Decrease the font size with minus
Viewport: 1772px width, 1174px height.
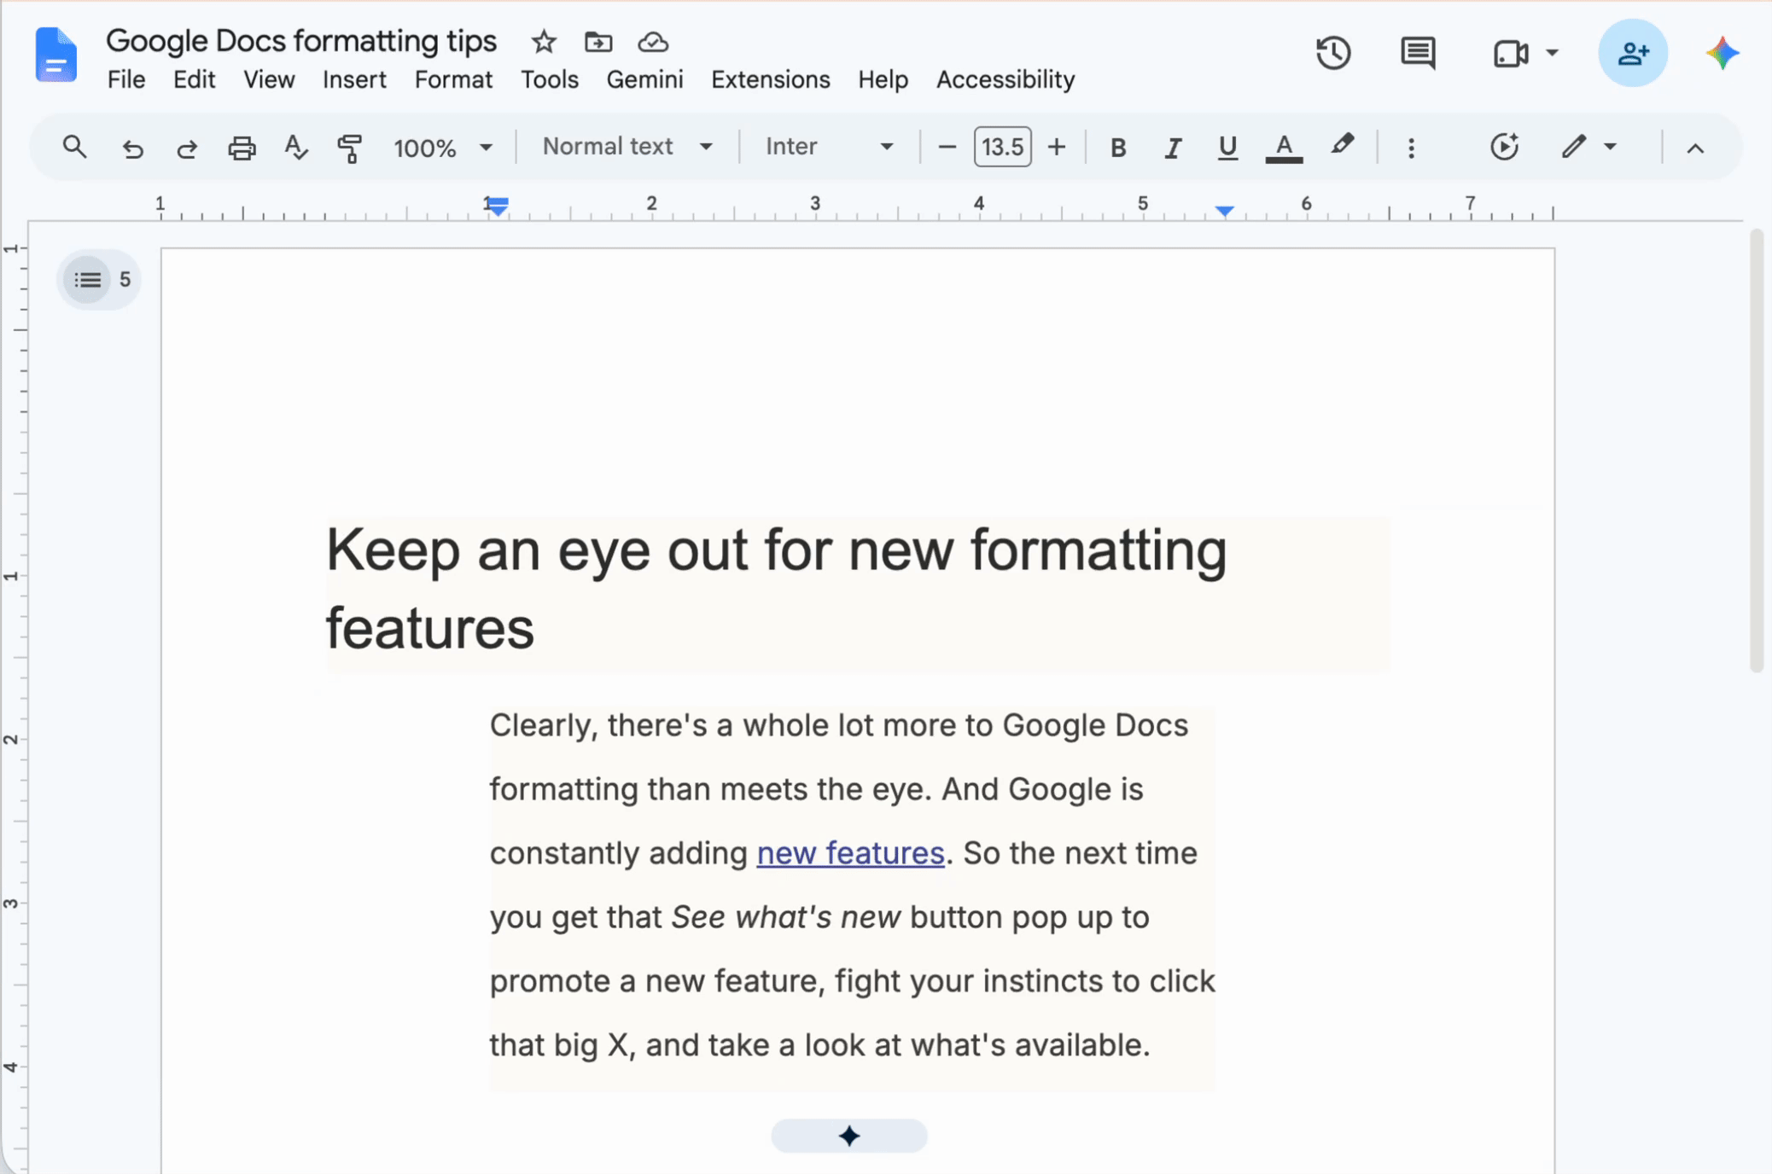[947, 147]
